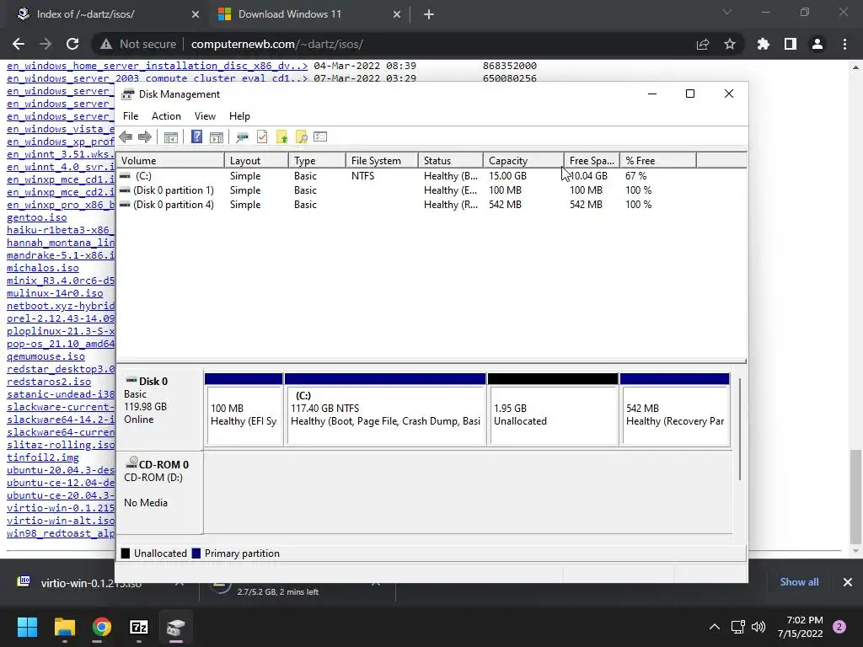Viewport: 863px width, 647px height.
Task: Open Chrome extensions puzzle icon
Action: coord(764,44)
